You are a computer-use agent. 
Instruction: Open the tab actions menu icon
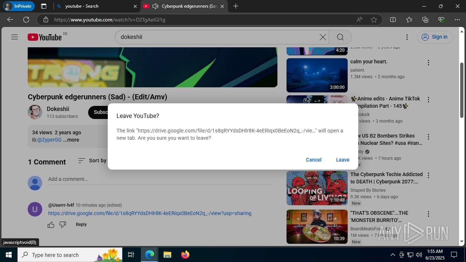[x=44, y=6]
